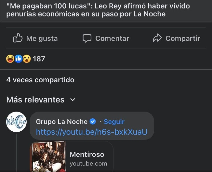Image resolution: width=212 pixels, height=172 pixels.
Task: Expand the Más relevantes sort chevron
Action: tap(73, 100)
